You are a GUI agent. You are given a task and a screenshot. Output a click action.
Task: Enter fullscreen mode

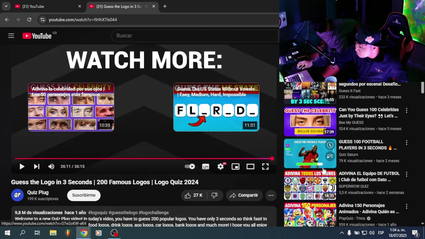(x=265, y=167)
